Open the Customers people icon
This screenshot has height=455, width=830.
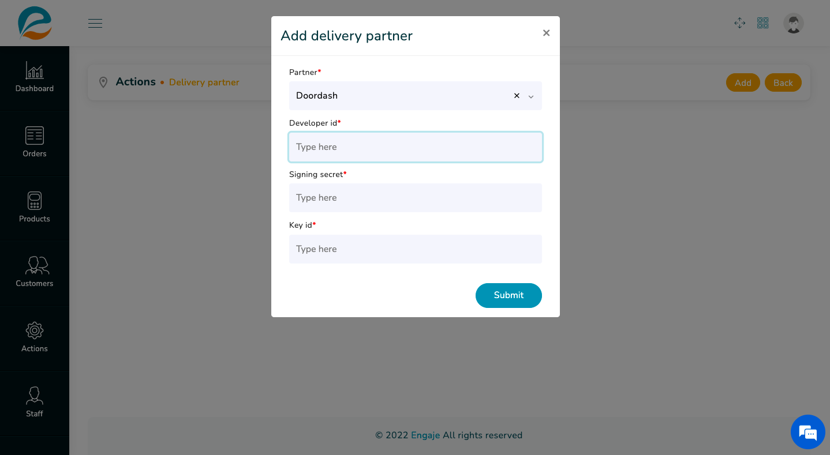click(x=37, y=265)
